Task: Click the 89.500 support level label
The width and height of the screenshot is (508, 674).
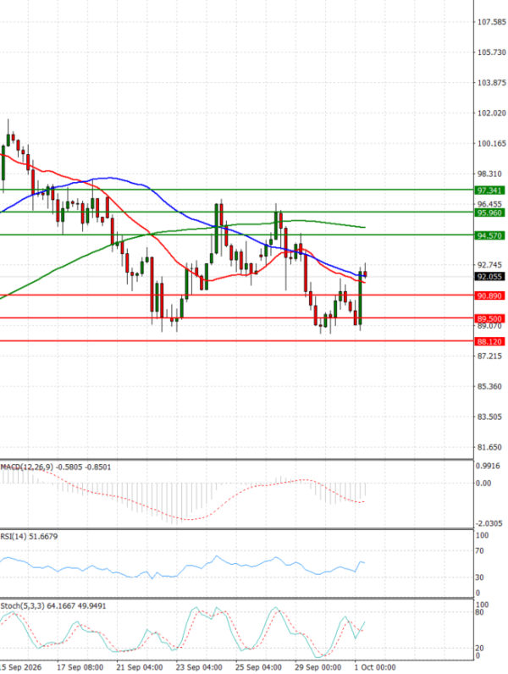Action: [490, 318]
